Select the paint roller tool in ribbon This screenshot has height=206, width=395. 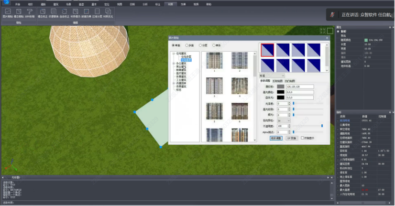30,12
